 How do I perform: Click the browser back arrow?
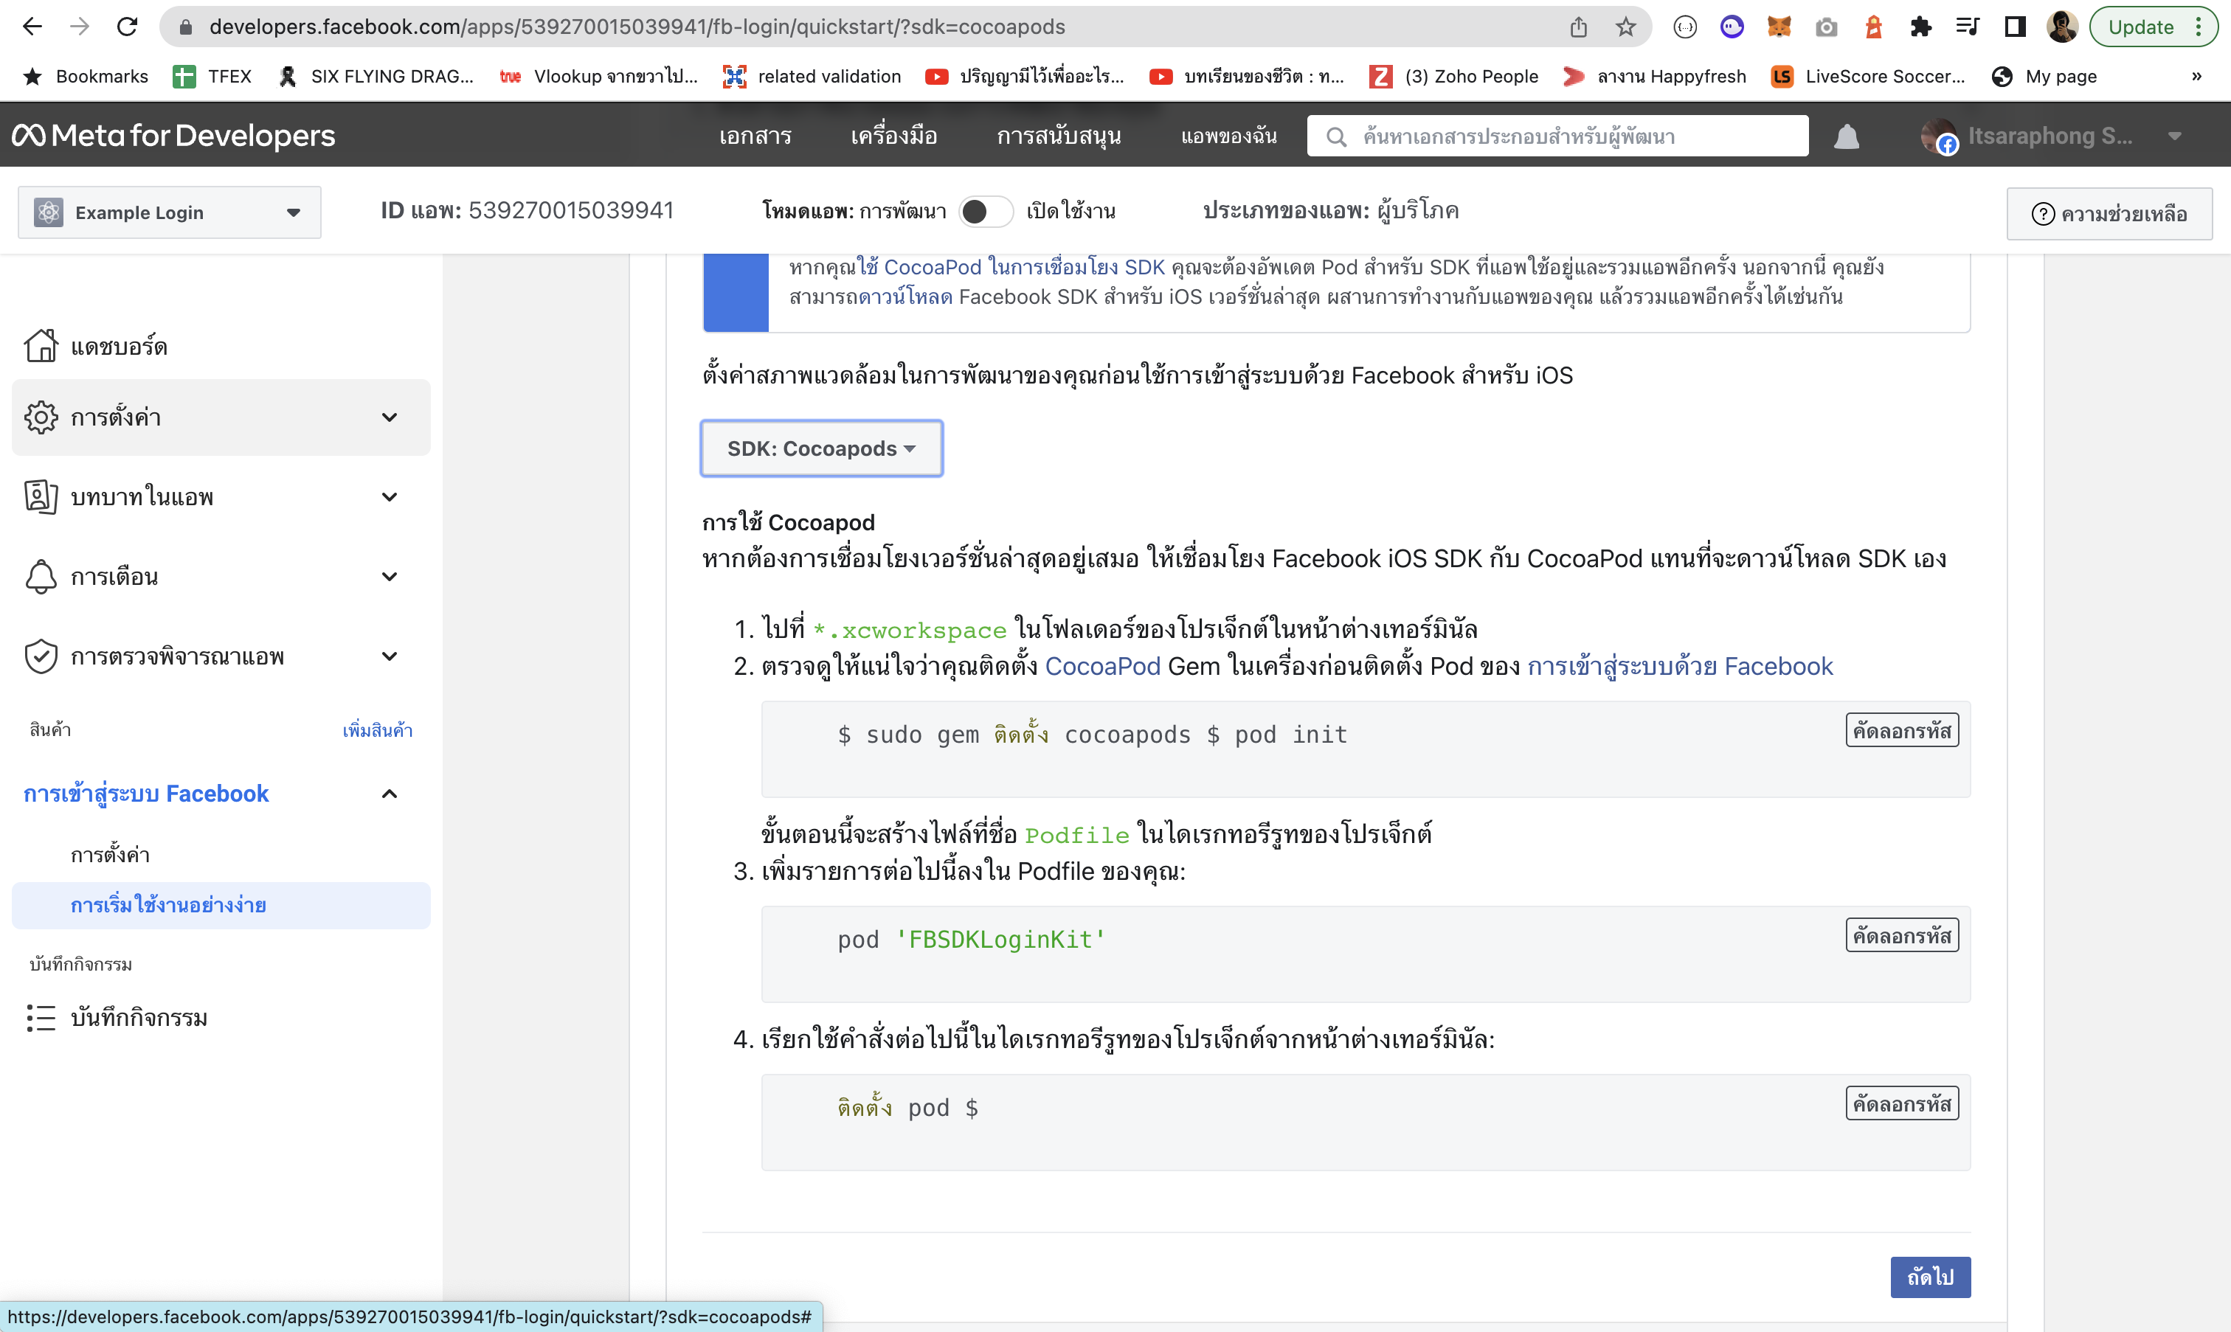click(x=32, y=27)
